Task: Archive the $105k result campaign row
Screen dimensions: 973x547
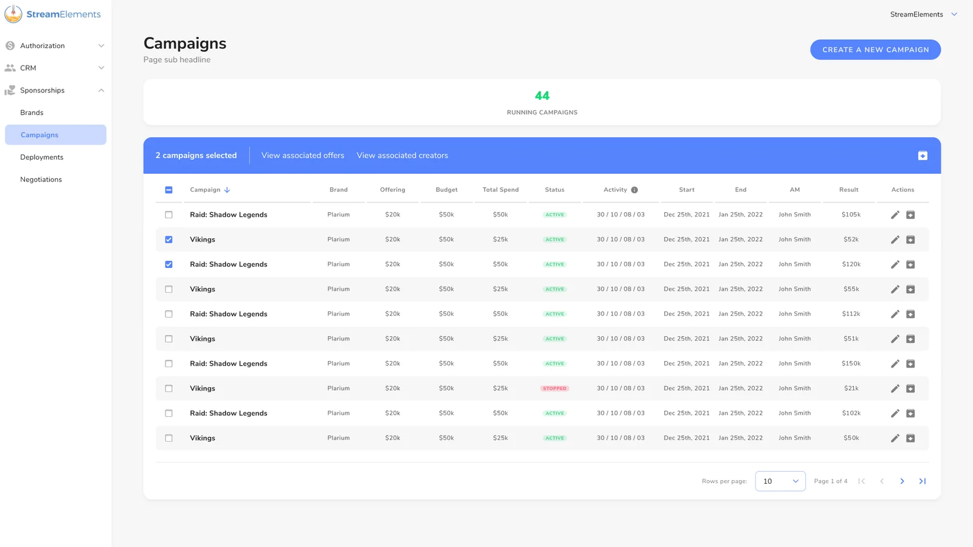Action: click(910, 215)
